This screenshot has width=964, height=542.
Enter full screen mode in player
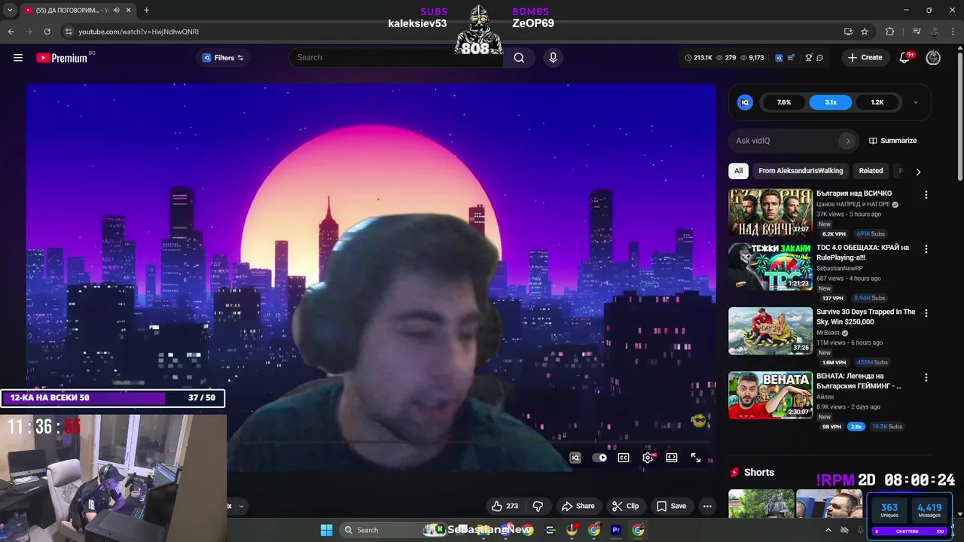coord(696,458)
